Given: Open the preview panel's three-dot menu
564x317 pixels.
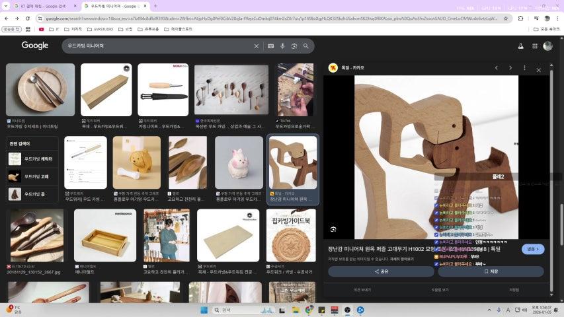Looking at the screenshot, I should [524, 68].
